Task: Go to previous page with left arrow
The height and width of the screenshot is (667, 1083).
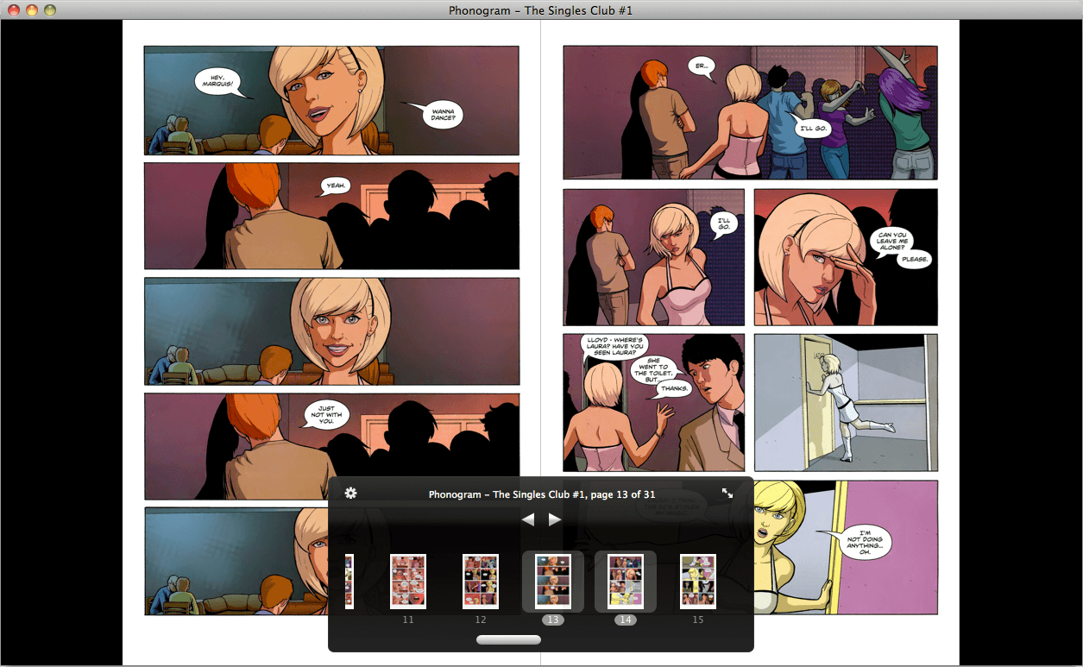Action: [528, 519]
